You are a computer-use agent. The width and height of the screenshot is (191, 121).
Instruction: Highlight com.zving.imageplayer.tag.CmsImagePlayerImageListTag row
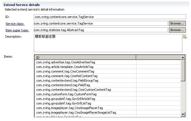[76, 112]
